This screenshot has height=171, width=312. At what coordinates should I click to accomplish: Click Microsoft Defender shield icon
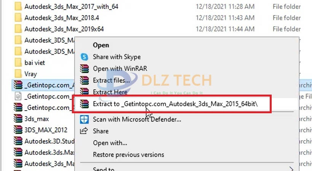(84, 119)
